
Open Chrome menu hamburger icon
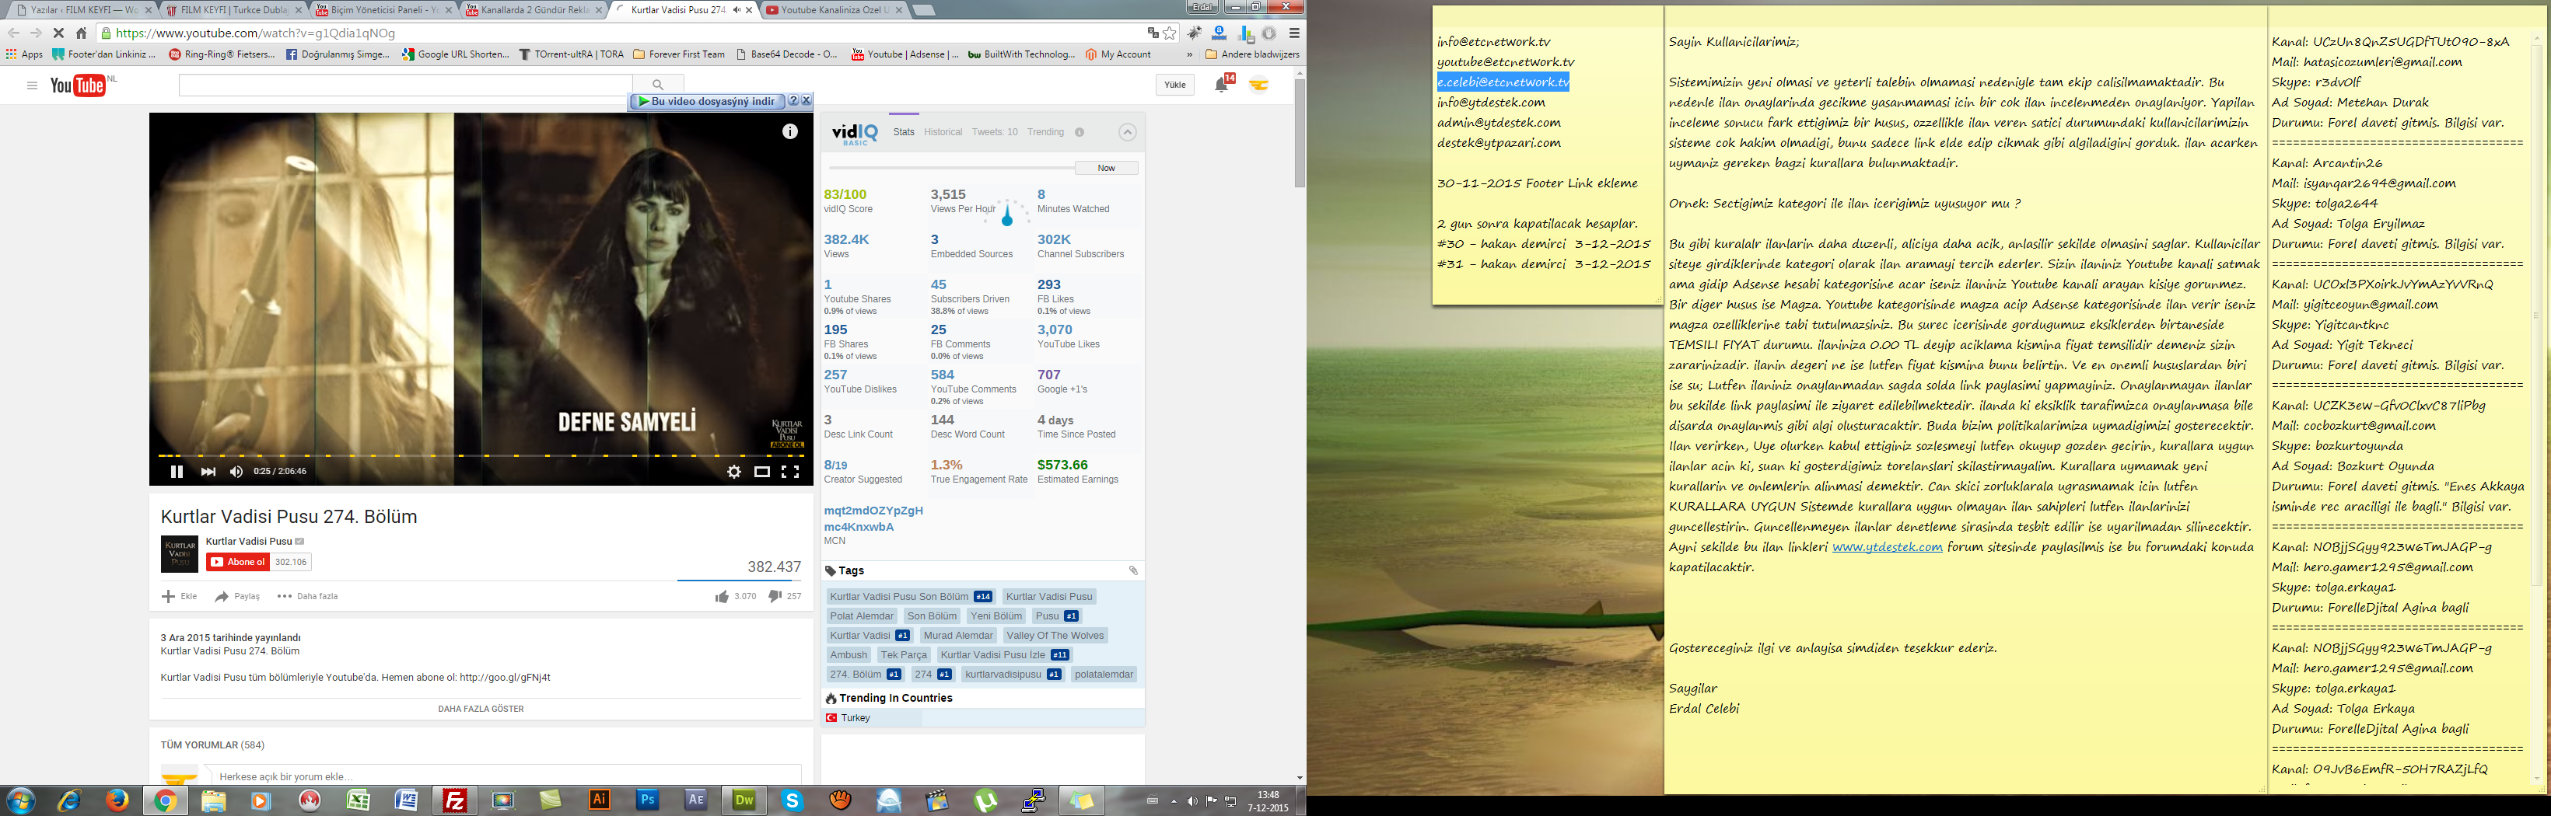(1293, 33)
